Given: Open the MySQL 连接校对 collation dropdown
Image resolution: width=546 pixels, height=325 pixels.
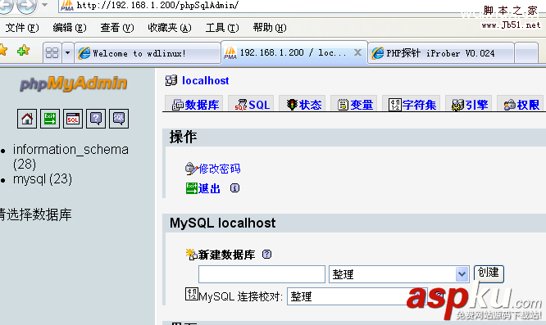Looking at the screenshot, I should (357, 296).
